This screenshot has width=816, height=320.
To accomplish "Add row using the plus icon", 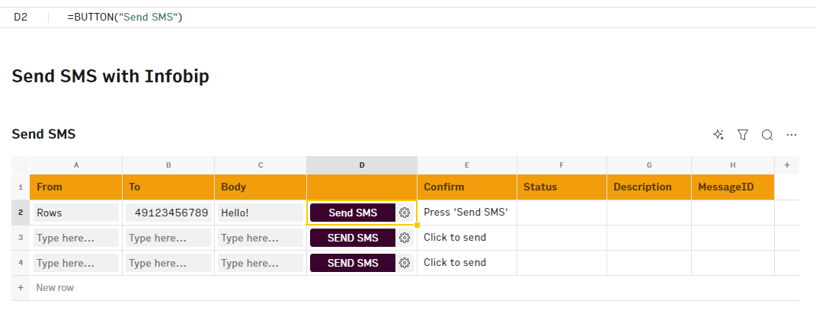I will (x=21, y=287).
